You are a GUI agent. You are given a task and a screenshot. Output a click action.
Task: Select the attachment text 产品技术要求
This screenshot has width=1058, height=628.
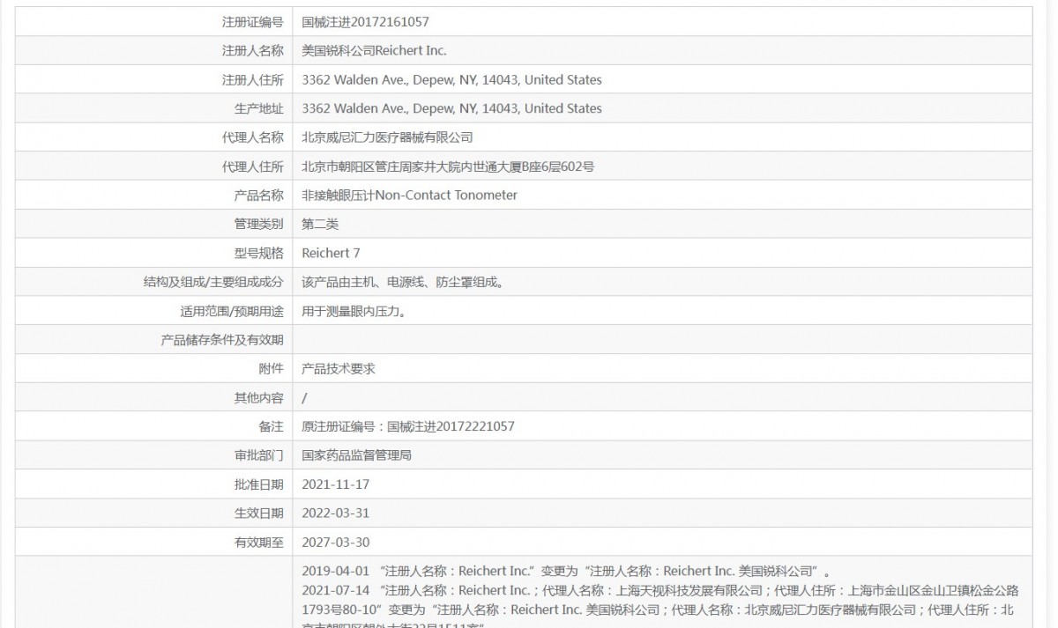(339, 369)
